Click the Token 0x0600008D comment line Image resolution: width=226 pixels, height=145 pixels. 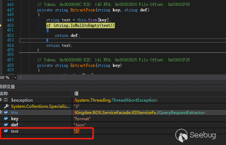click(x=113, y=60)
